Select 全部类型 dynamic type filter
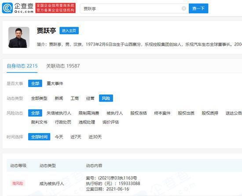This screenshot has width=242, height=196. [39, 98]
